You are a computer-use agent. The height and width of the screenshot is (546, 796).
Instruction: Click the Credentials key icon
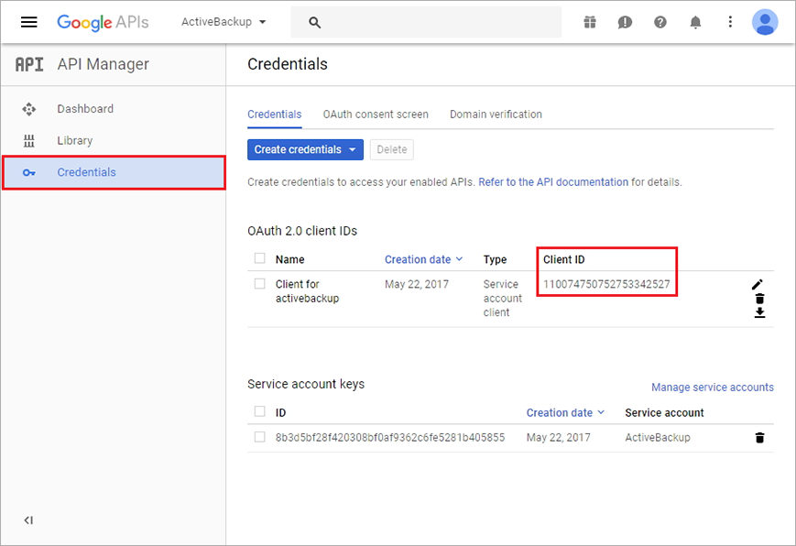pos(29,173)
